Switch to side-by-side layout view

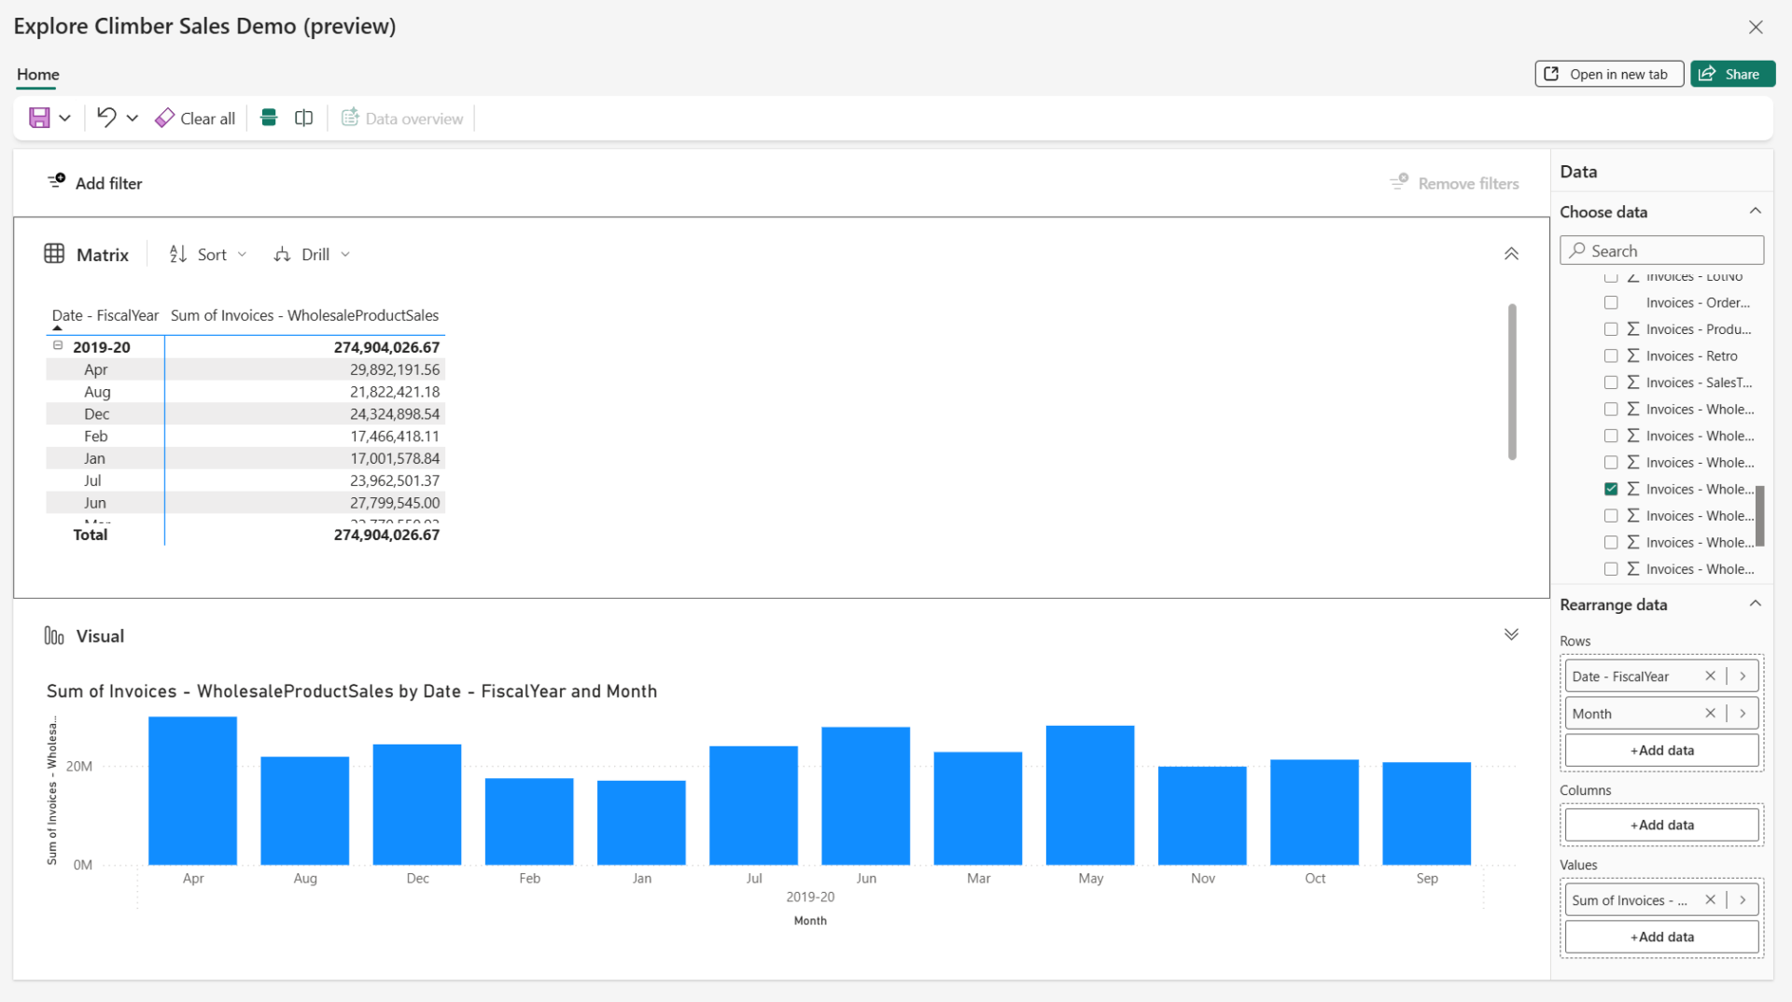click(303, 118)
